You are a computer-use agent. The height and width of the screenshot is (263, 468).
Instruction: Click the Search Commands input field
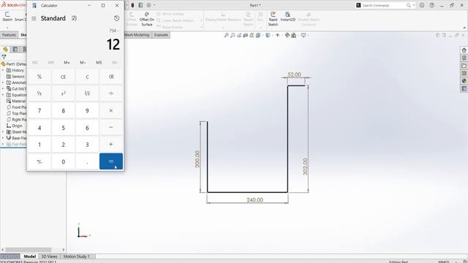click(383, 5)
